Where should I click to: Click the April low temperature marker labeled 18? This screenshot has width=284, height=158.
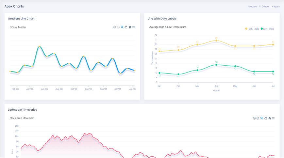216,65
